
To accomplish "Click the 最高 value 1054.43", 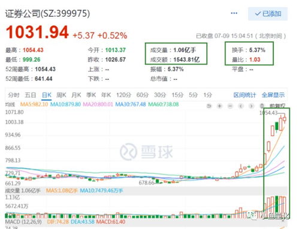I will [x=33, y=50].
